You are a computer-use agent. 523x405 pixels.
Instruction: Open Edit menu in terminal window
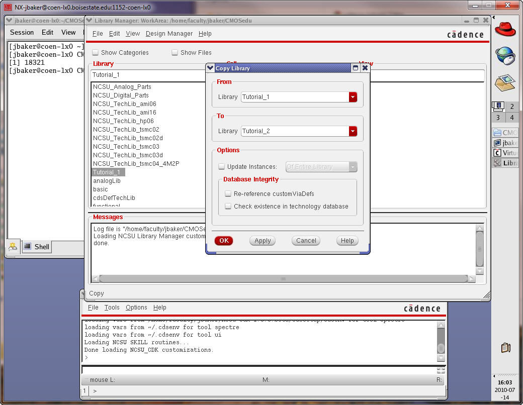(47, 32)
